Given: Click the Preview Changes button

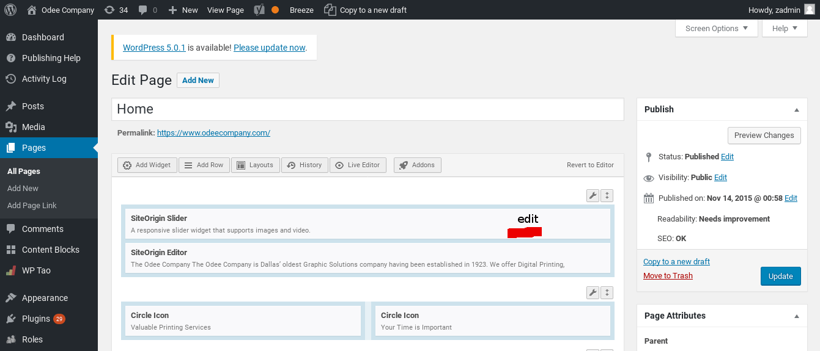Looking at the screenshot, I should click(x=764, y=136).
